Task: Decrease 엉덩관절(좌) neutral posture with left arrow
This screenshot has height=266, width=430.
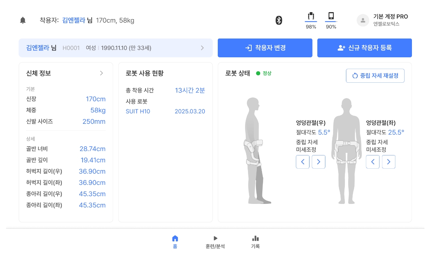Action: coord(373,162)
